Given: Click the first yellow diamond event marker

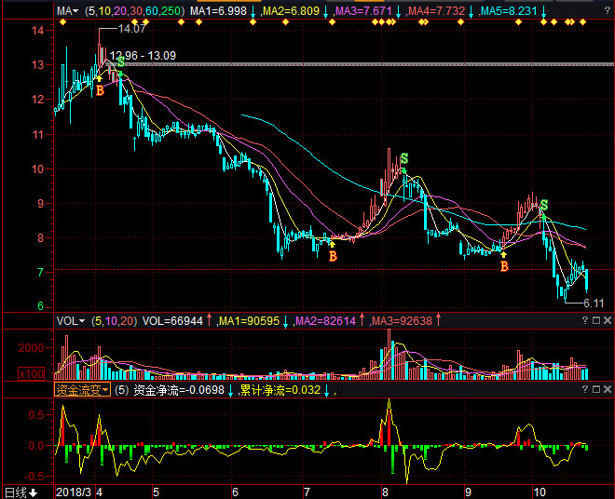Looking at the screenshot, I should tap(62, 21).
